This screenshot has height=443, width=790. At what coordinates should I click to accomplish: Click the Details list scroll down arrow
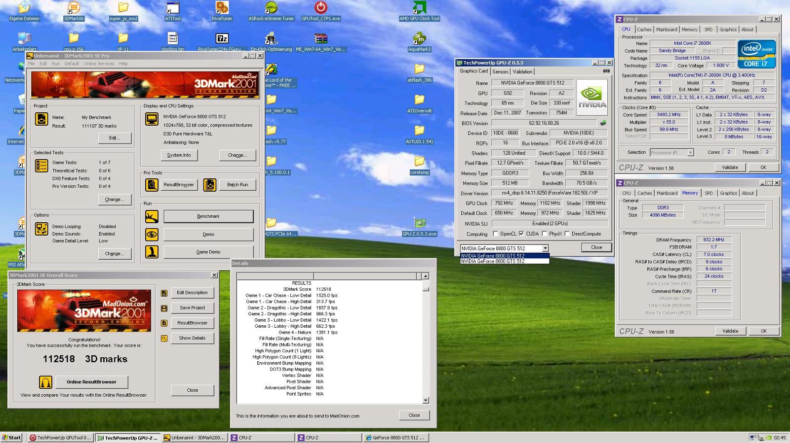tap(426, 400)
